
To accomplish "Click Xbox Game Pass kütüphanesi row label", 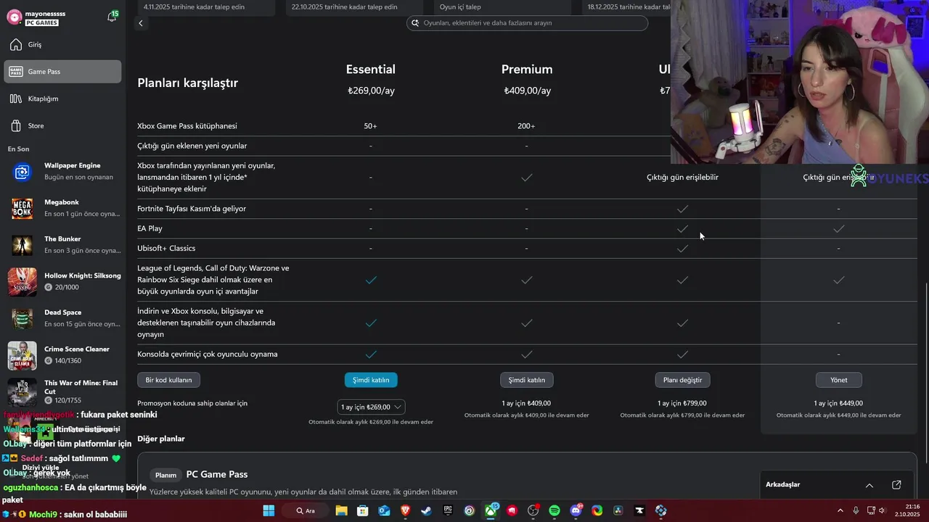I will (x=187, y=126).
